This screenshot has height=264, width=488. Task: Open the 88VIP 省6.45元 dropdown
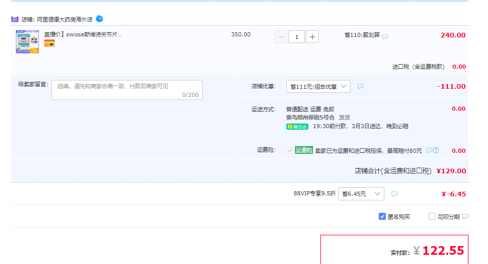click(x=361, y=194)
